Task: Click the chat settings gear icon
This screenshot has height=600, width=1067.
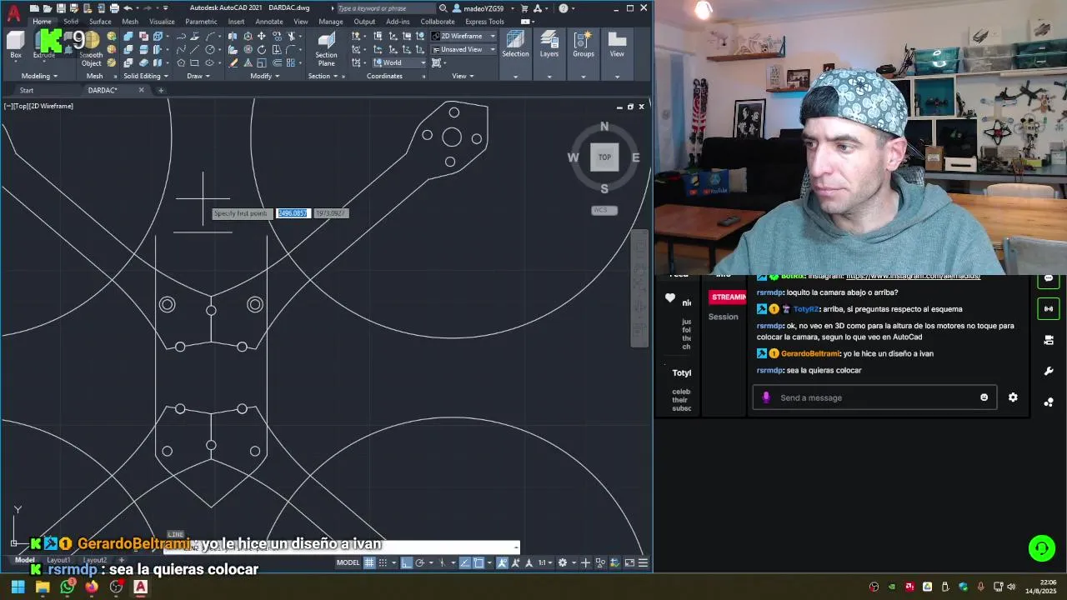Action: (1013, 397)
